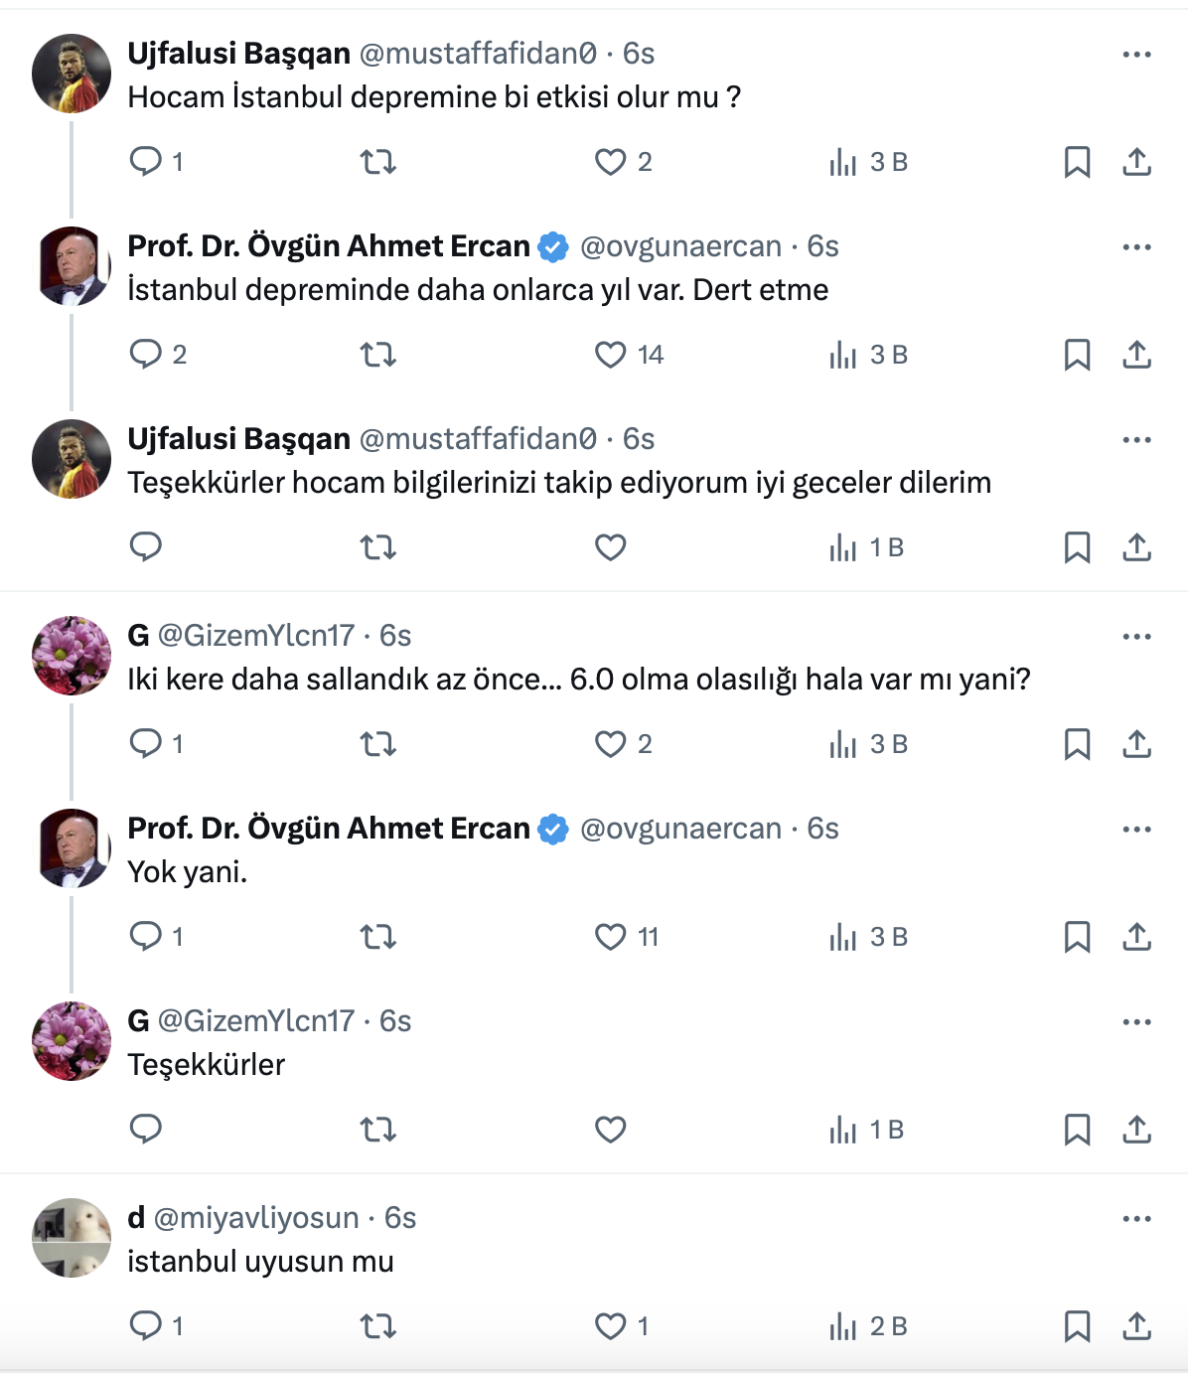
Task: Open more options for "istanbul uyusun mu" tweet
Action: click(1136, 1219)
